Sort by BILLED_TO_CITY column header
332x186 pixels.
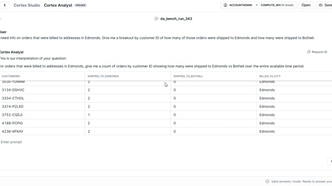click(270, 76)
